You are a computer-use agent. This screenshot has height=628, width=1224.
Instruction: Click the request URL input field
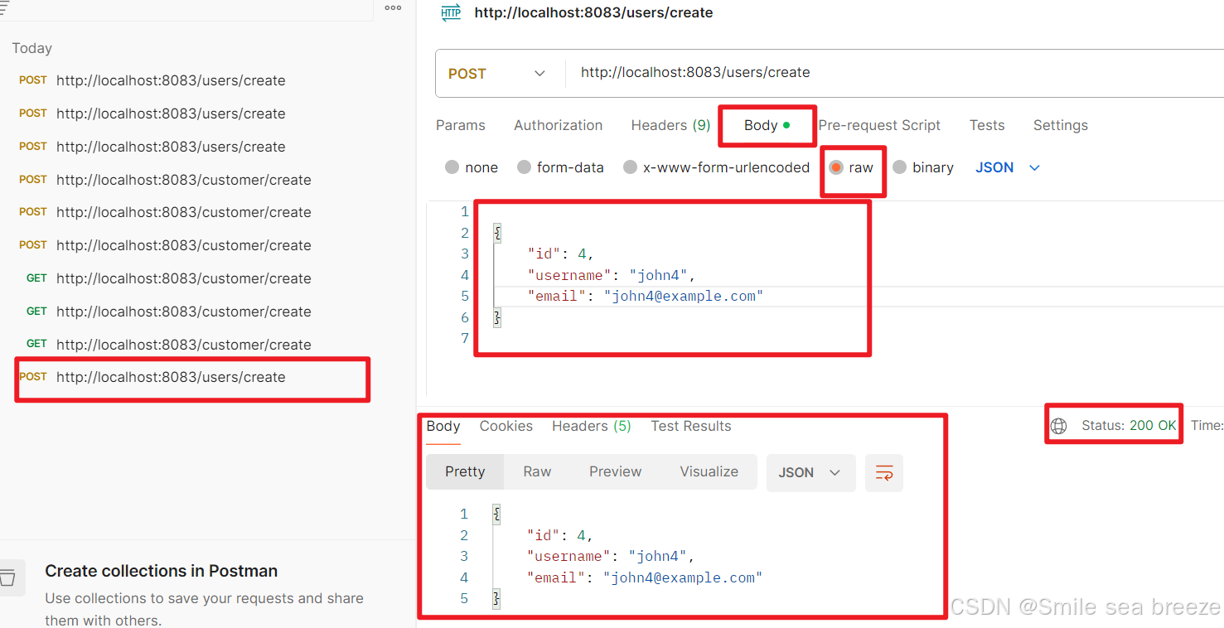point(895,73)
